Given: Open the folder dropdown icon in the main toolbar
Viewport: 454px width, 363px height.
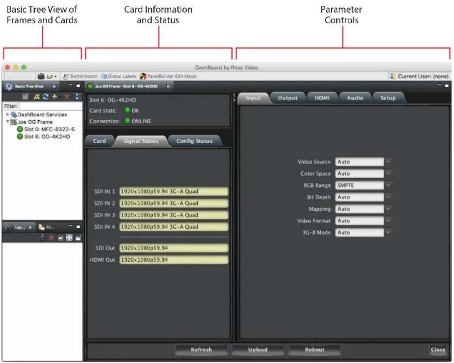Looking at the screenshot, I should (51, 76).
